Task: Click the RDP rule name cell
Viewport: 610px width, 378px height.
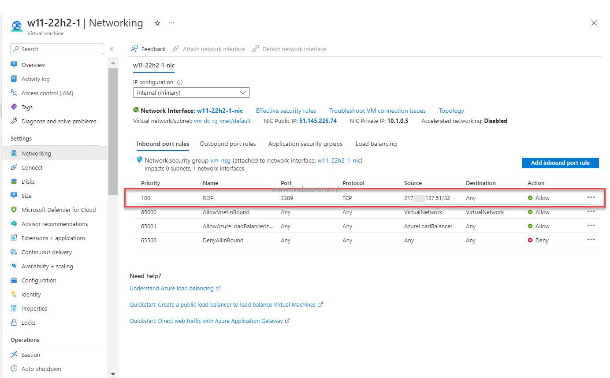Action: pos(208,198)
